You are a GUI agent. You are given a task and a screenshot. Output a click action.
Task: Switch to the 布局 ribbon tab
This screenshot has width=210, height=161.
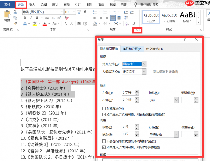click(x=67, y=5)
